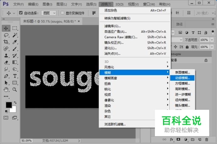Lock all with padlock icon

point(187,47)
